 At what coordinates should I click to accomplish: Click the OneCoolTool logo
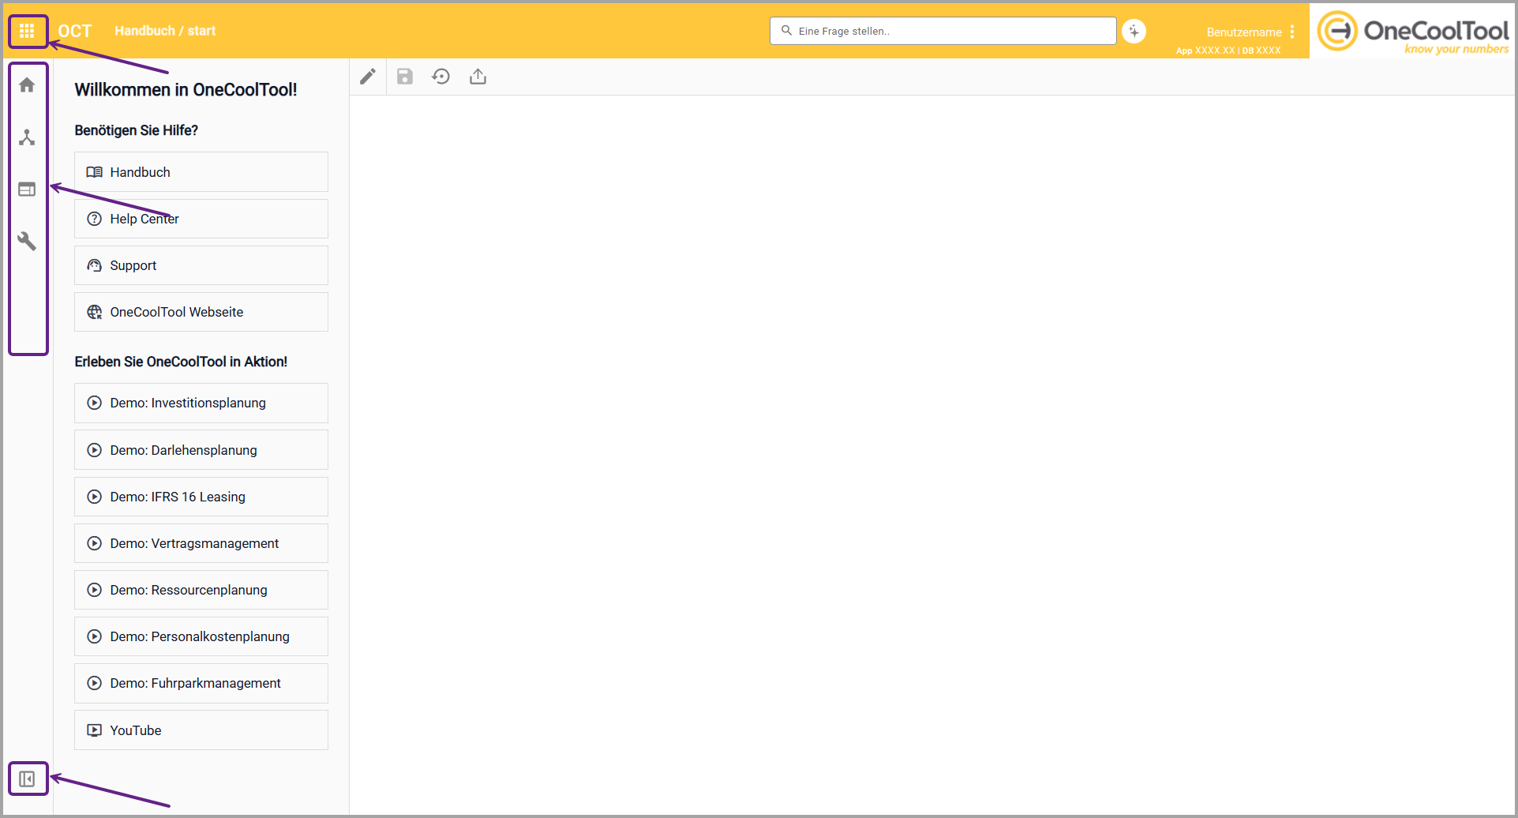1413,32
